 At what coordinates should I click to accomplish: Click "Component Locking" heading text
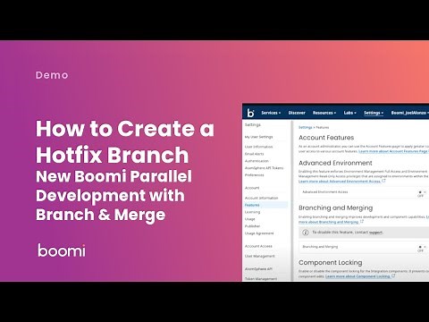(331, 263)
